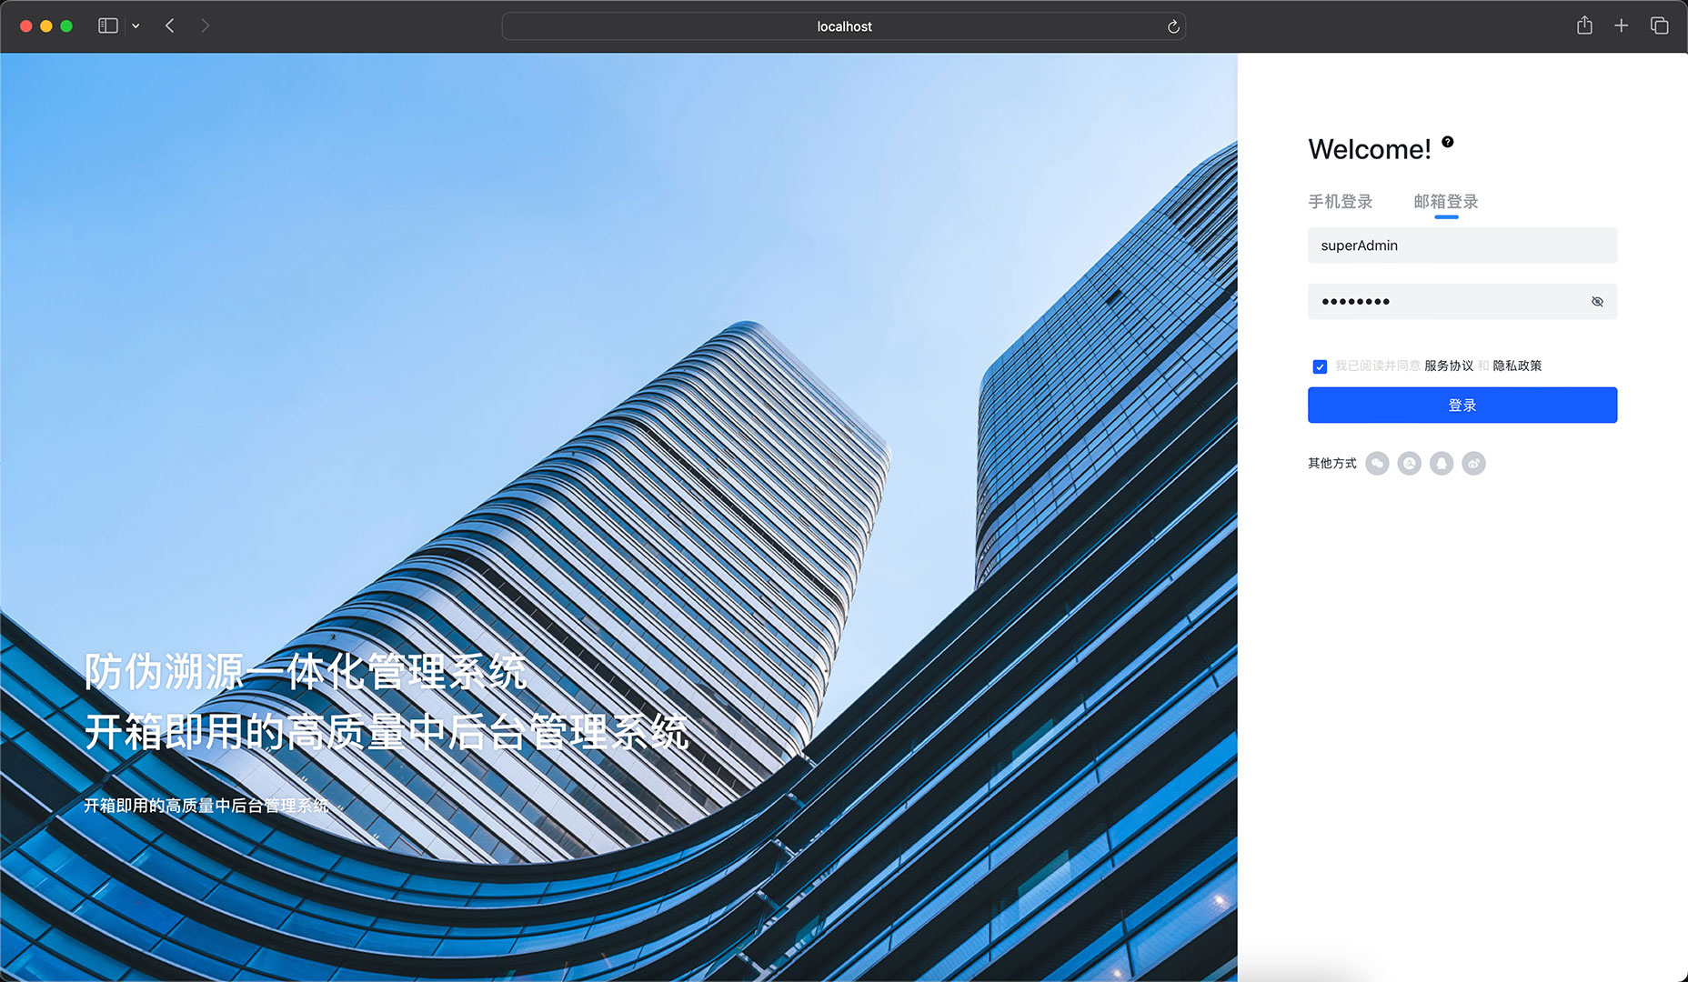Image resolution: width=1688 pixels, height=982 pixels.
Task: Select the 邮箱登录 tab
Action: coord(1445,202)
